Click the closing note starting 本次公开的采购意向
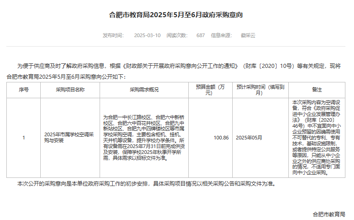The image size is (354, 220). 147,184
